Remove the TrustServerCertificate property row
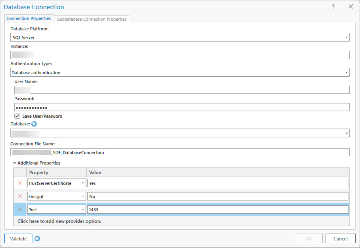The height and width of the screenshot is (248, 360). [20, 183]
